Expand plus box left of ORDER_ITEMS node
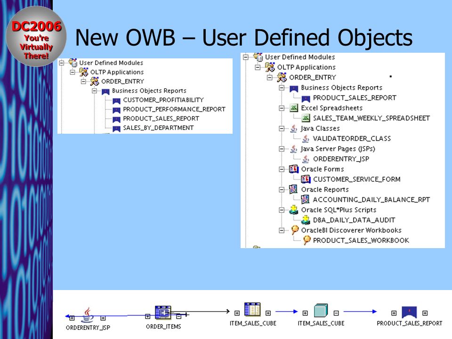The width and height of the screenshot is (452, 339). pyautogui.click(x=147, y=316)
